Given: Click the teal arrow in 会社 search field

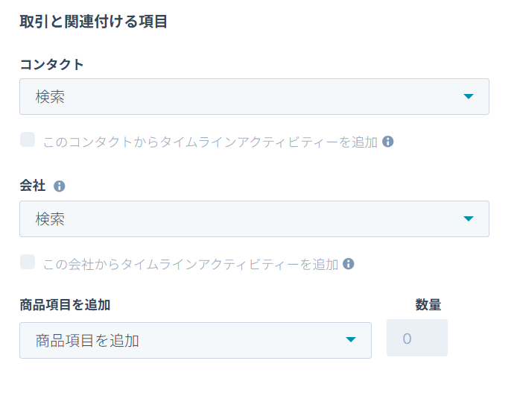Looking at the screenshot, I should (x=468, y=219).
